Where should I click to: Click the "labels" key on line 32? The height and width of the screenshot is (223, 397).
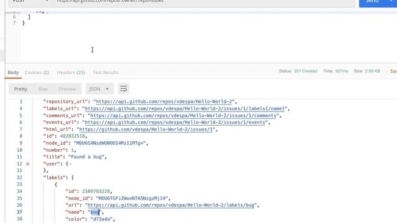[x=54, y=178]
